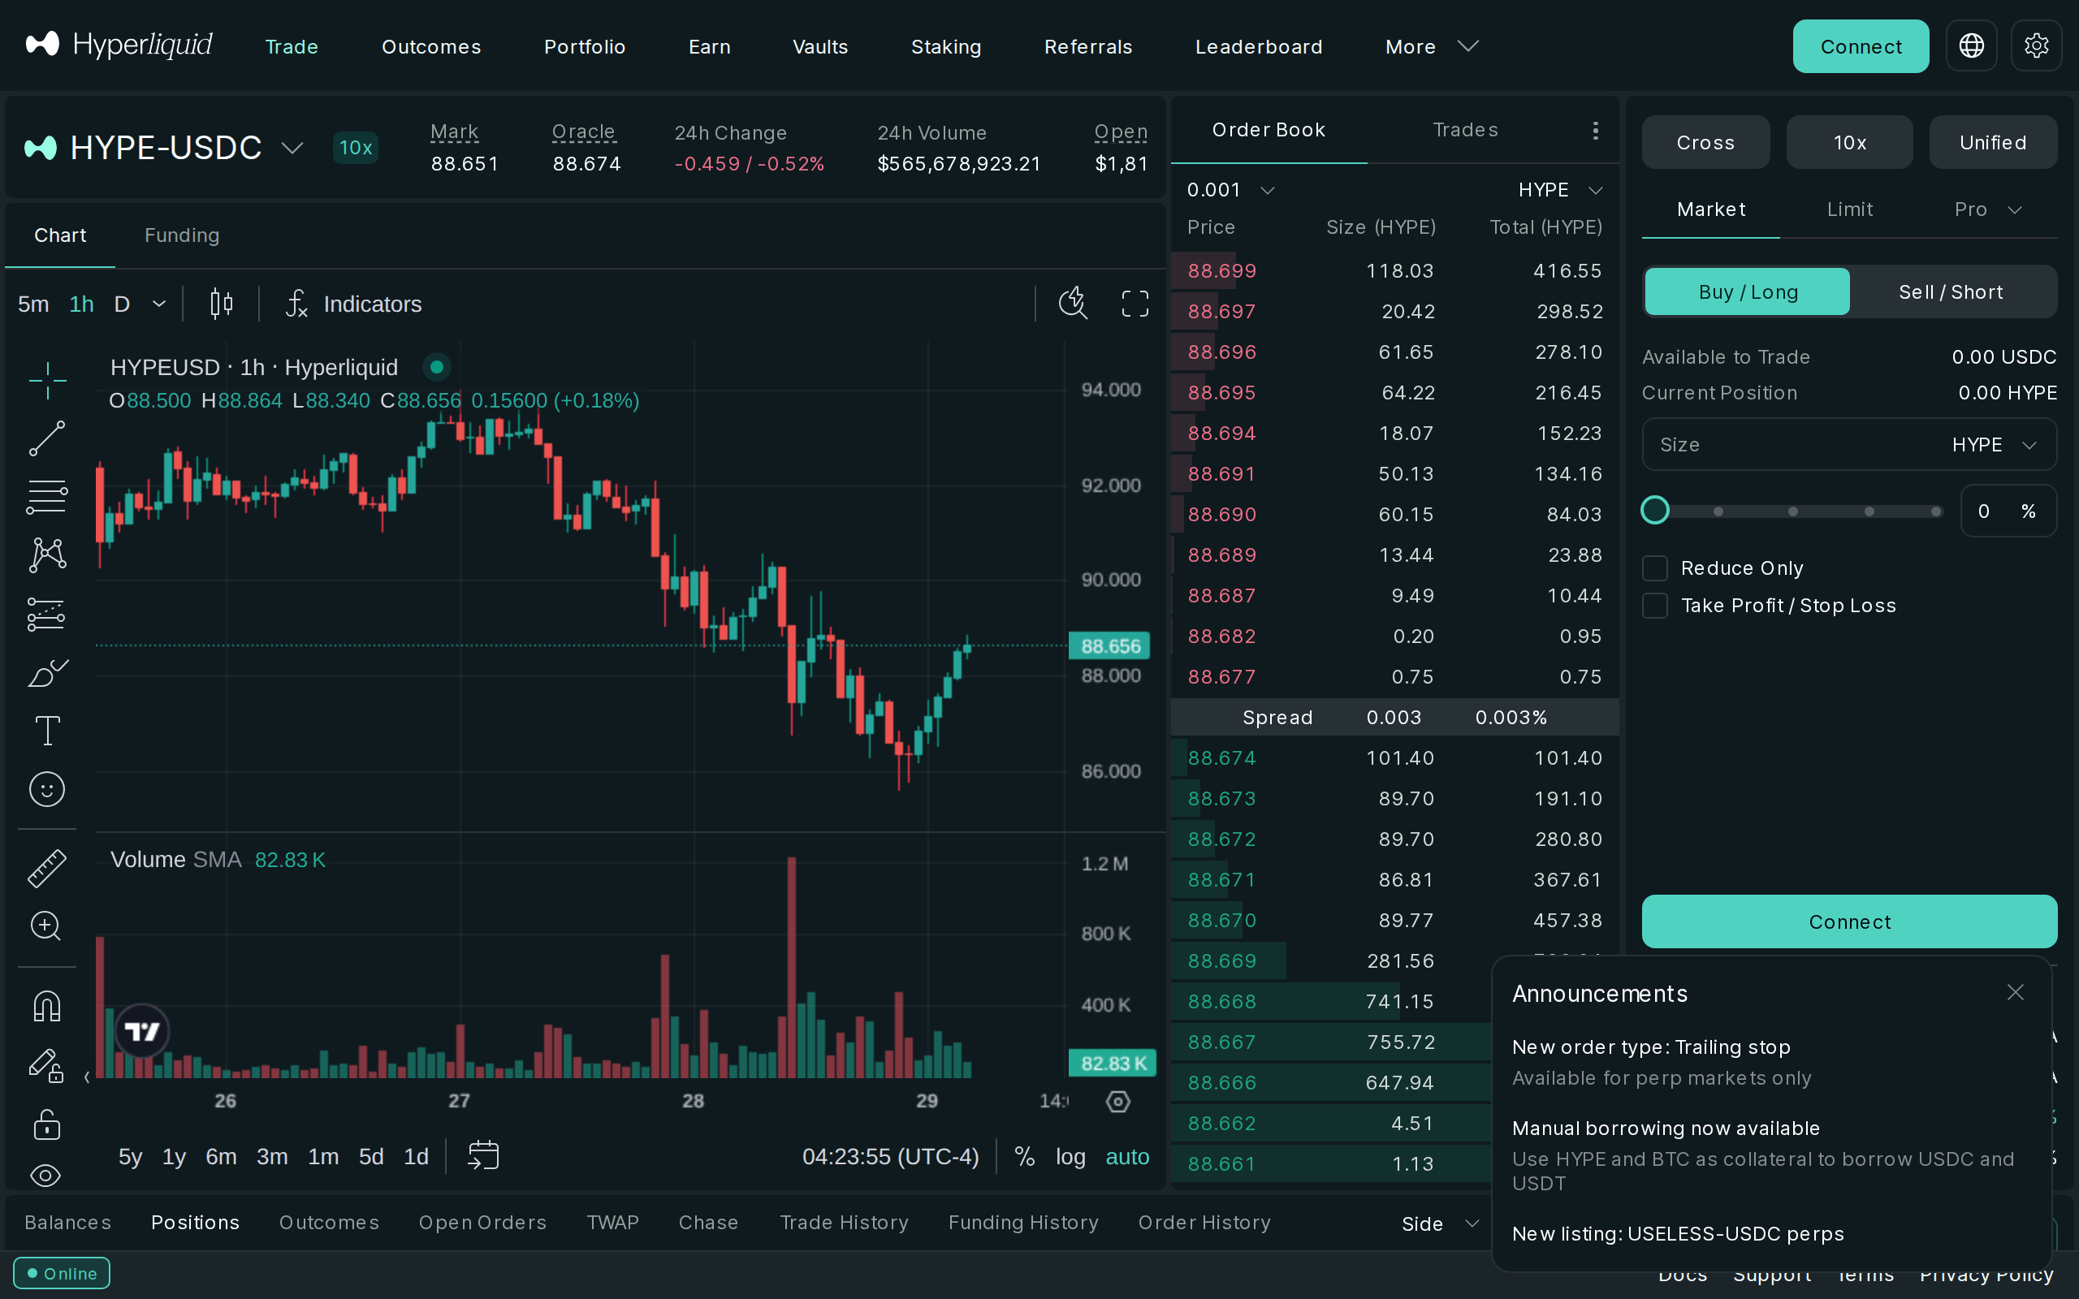The width and height of the screenshot is (2079, 1299).
Task: Click the midpoint mark on size slider
Action: [x=1793, y=511]
